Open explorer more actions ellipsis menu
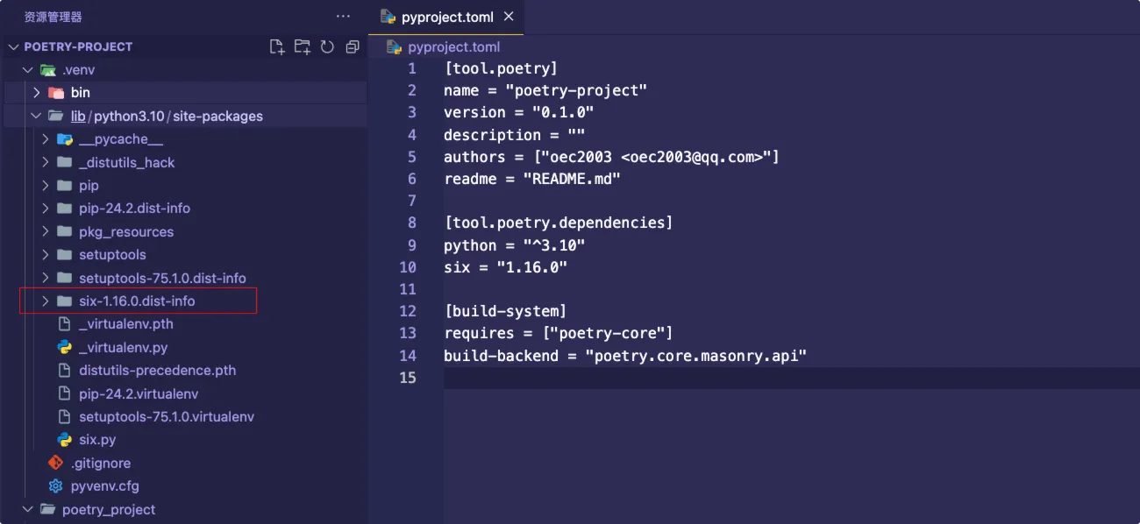 pos(343,17)
